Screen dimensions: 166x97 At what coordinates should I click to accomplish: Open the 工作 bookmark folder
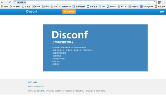pyautogui.click(x=54, y=7)
